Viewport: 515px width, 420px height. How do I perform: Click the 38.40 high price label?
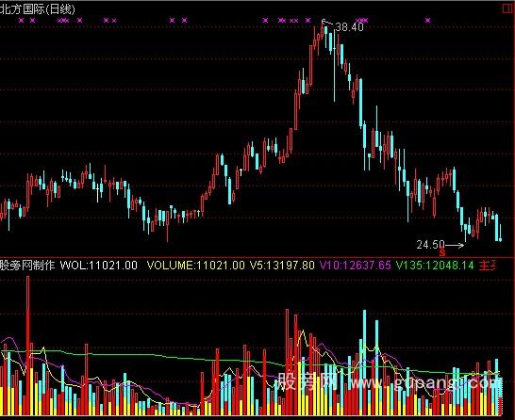349,27
